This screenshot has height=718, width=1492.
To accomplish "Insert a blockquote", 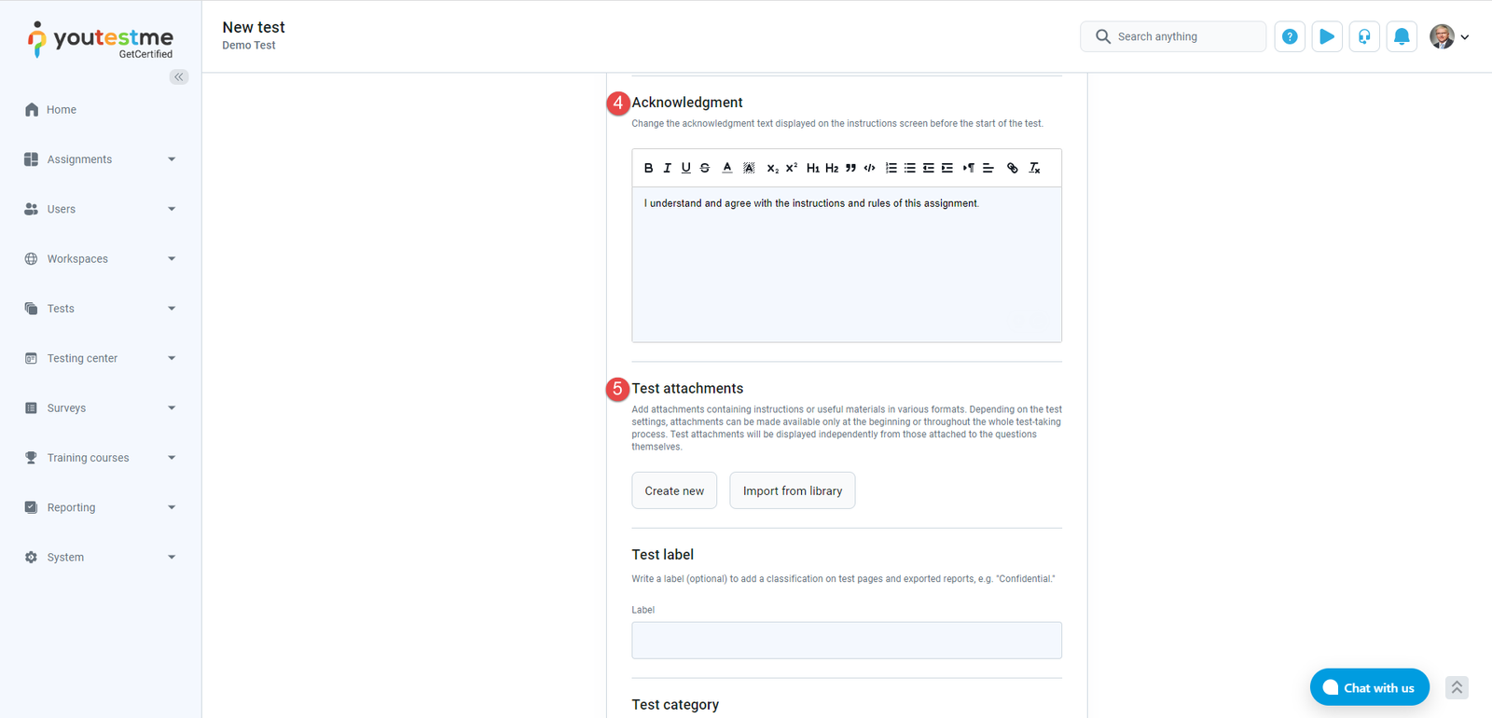I will pyautogui.click(x=850, y=168).
